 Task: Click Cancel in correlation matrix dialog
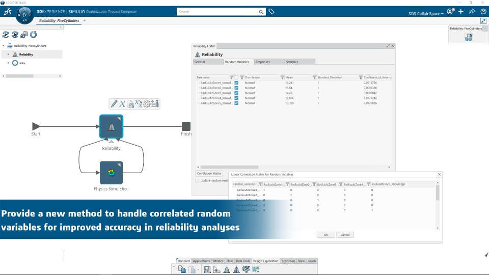point(345,235)
